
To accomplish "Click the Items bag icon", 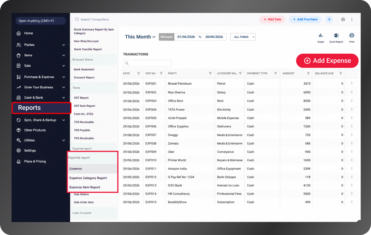I will 18,55.
